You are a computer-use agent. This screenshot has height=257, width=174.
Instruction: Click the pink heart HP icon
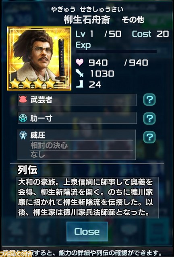[x=80, y=62]
